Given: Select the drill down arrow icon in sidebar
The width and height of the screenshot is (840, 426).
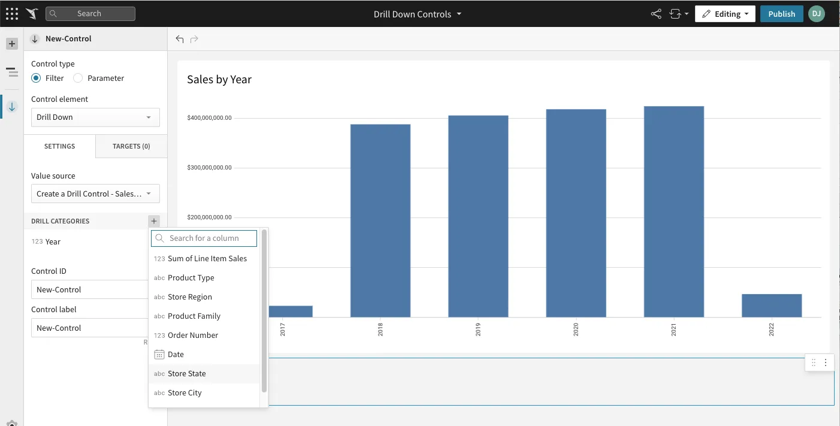Looking at the screenshot, I should 11,107.
